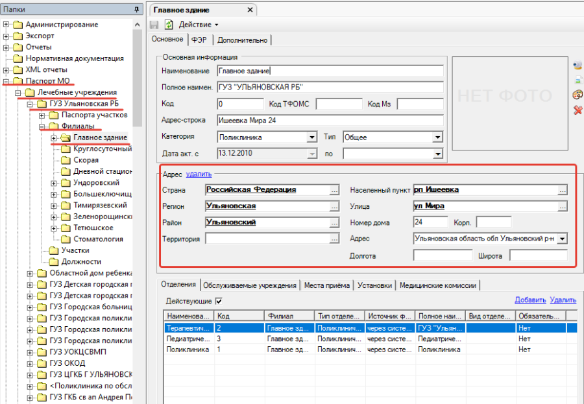Open the Адрес combo box dropdown arrow

562,239
